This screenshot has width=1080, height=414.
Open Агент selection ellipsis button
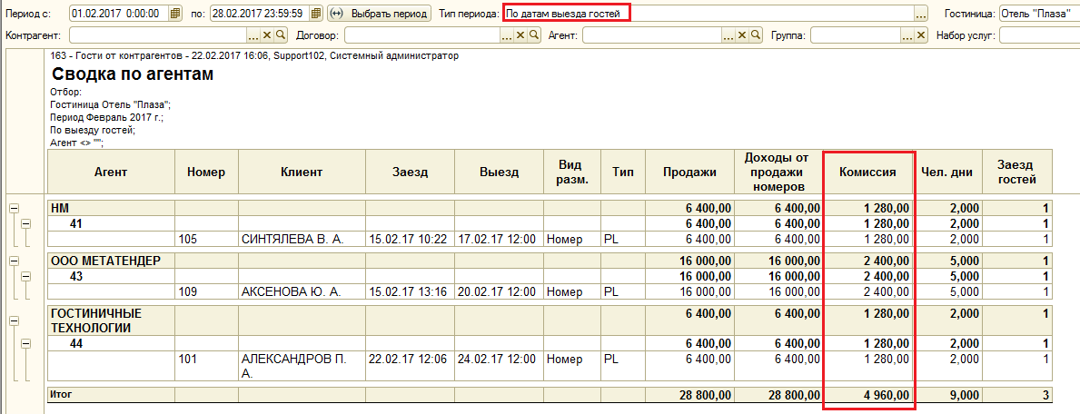coord(730,35)
